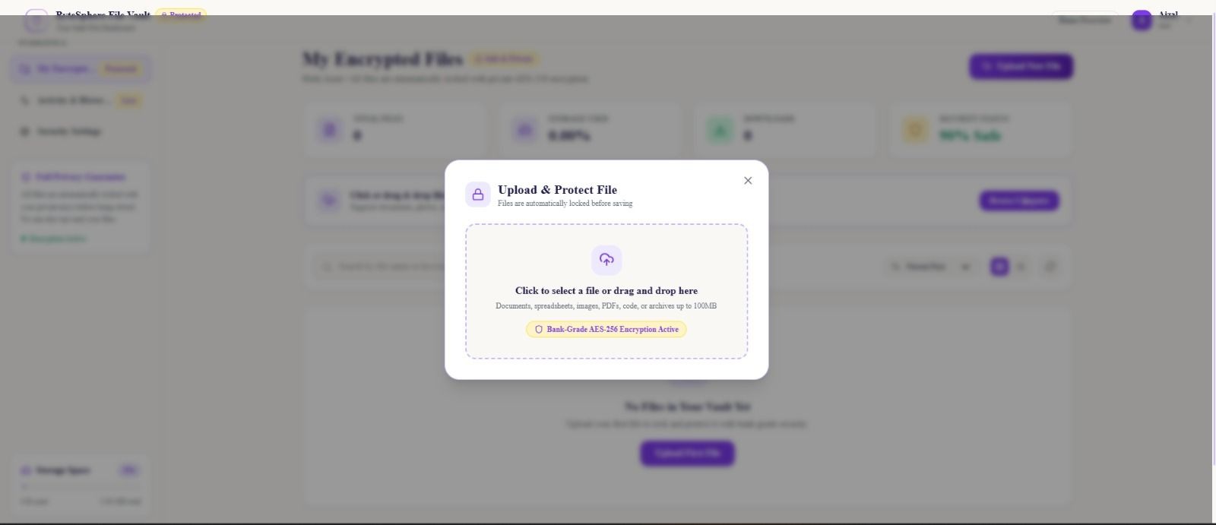Viewport: 1216px width, 525px height.
Task: Click the Storage Space progress bar
Action: (x=81, y=486)
